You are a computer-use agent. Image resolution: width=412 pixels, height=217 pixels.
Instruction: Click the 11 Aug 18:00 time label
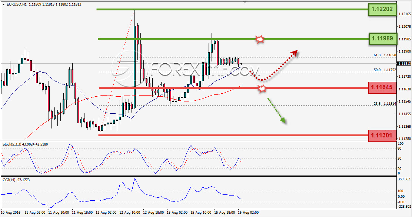82,212
